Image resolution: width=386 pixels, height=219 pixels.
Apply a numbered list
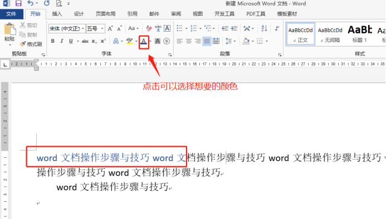coord(194,28)
